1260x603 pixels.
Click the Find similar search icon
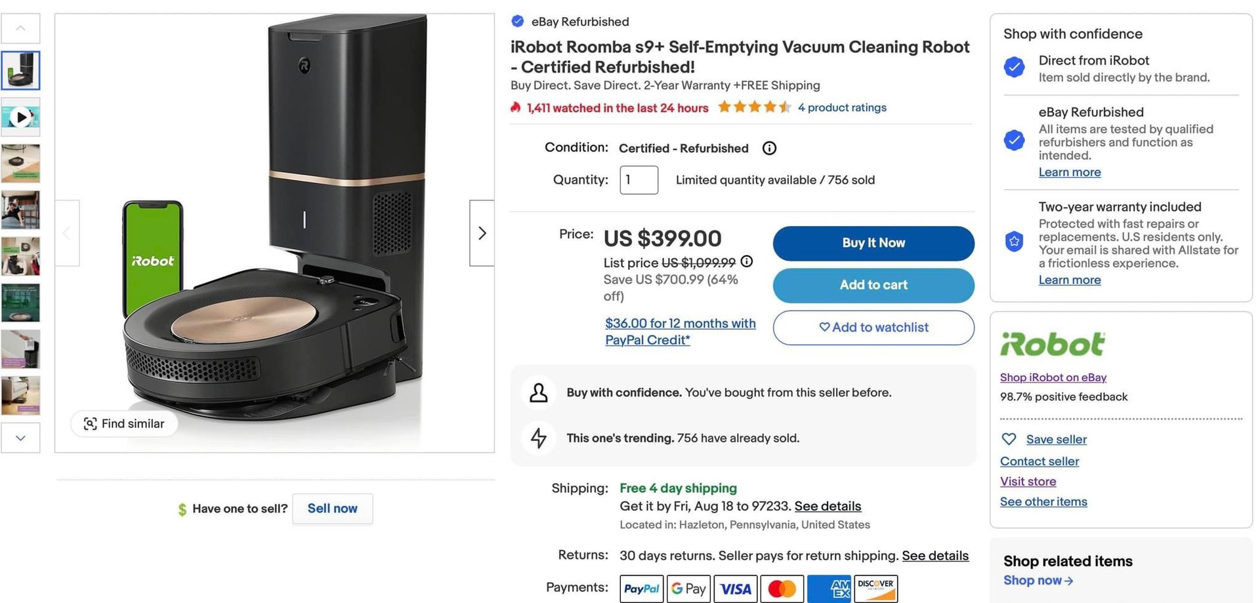[91, 424]
